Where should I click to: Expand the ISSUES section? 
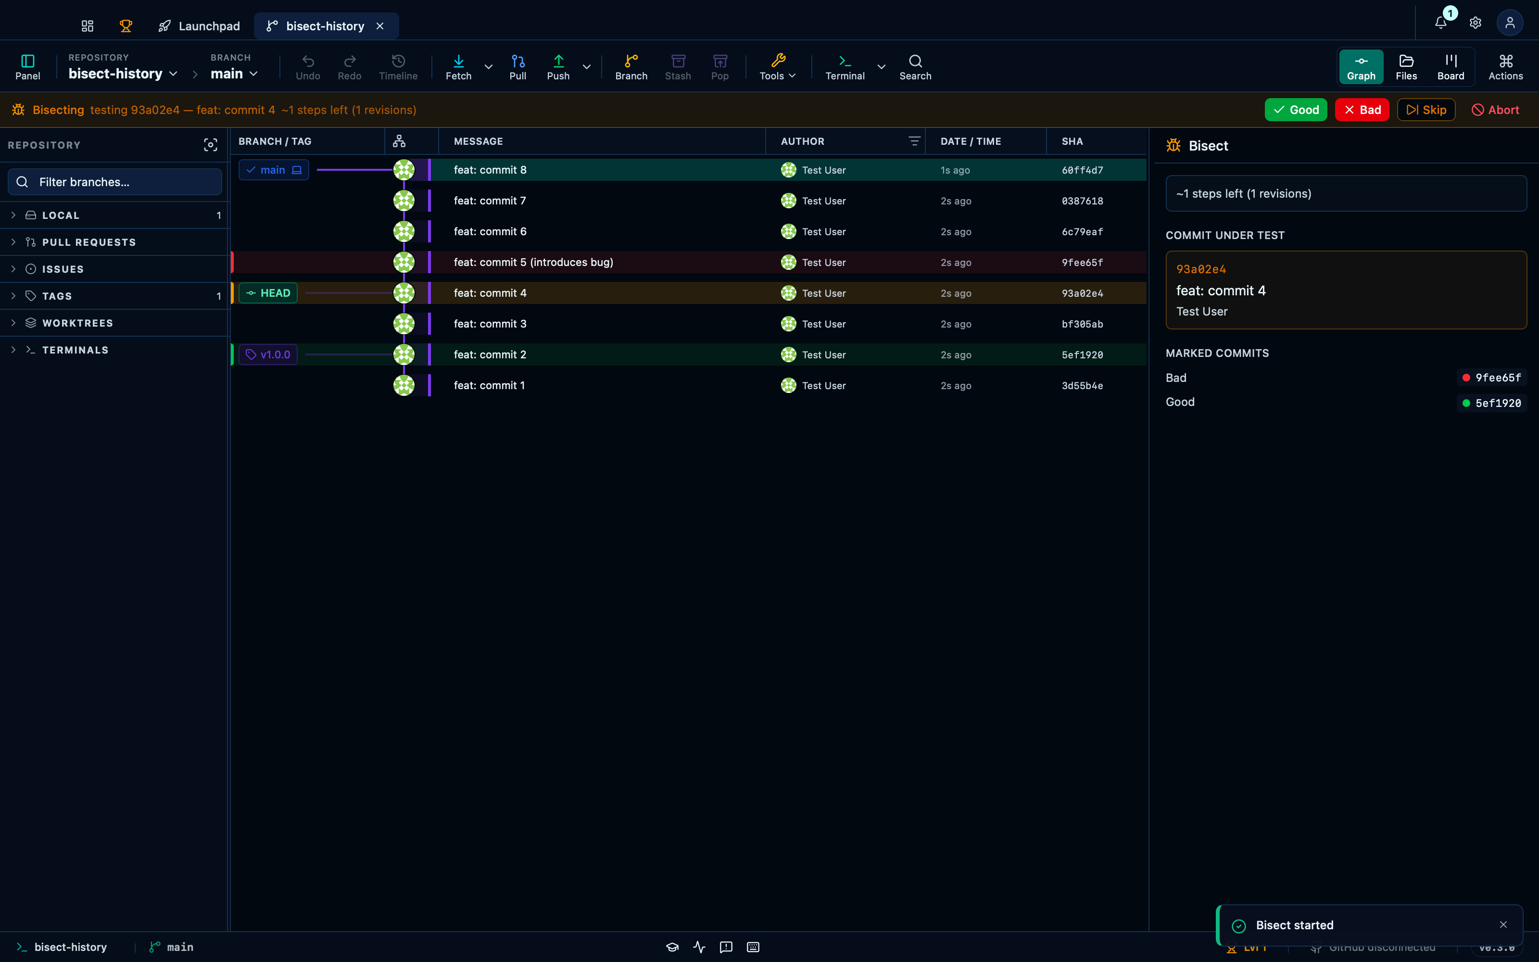tap(114, 269)
